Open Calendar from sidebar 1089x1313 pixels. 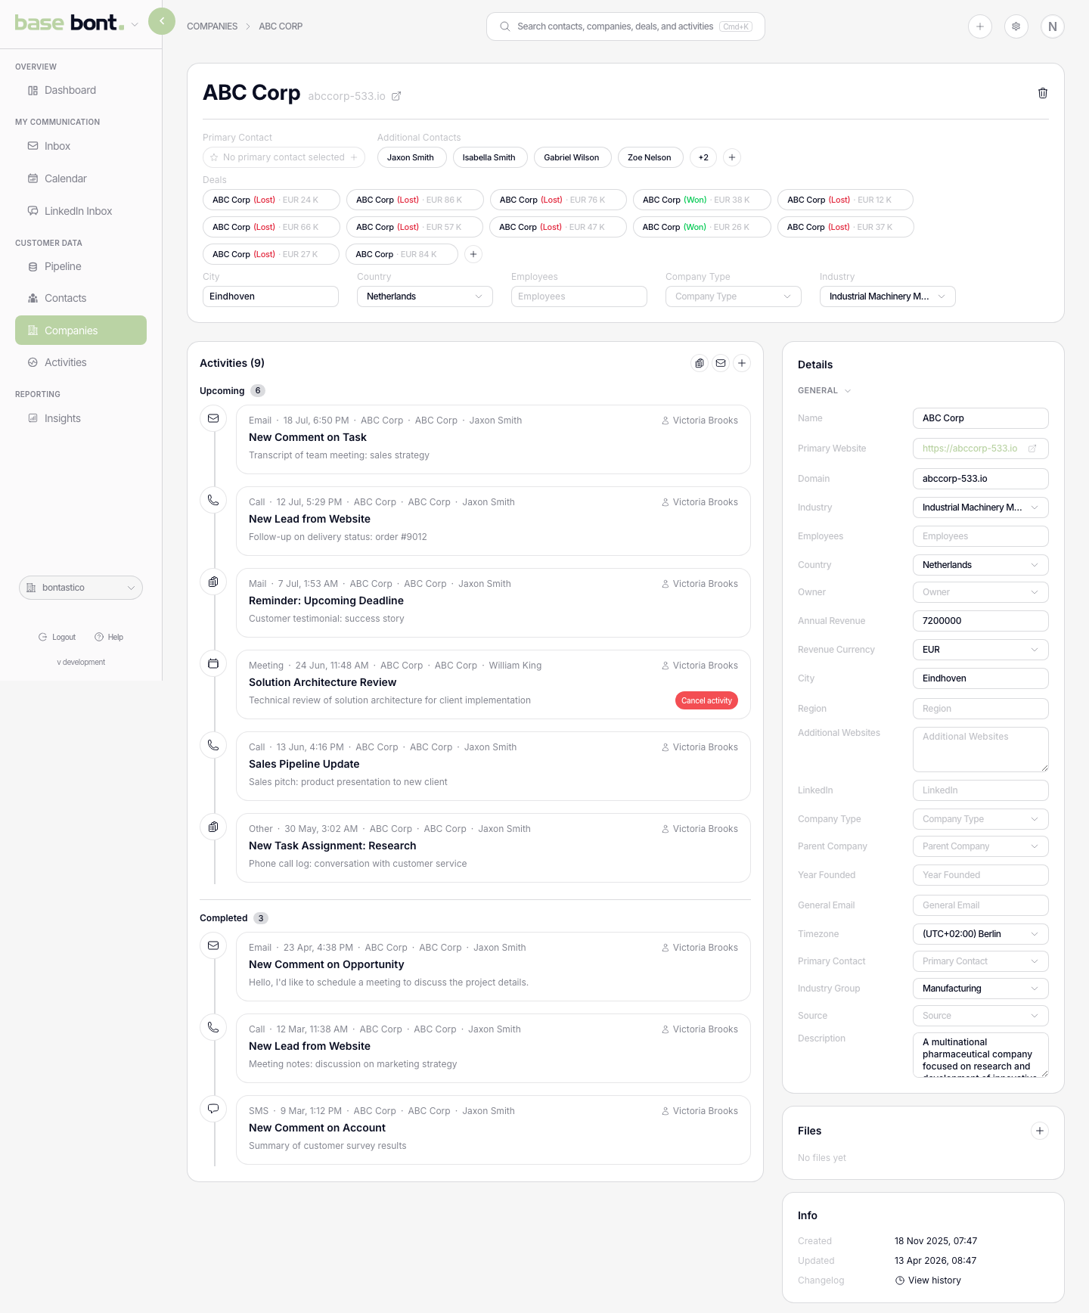point(81,178)
